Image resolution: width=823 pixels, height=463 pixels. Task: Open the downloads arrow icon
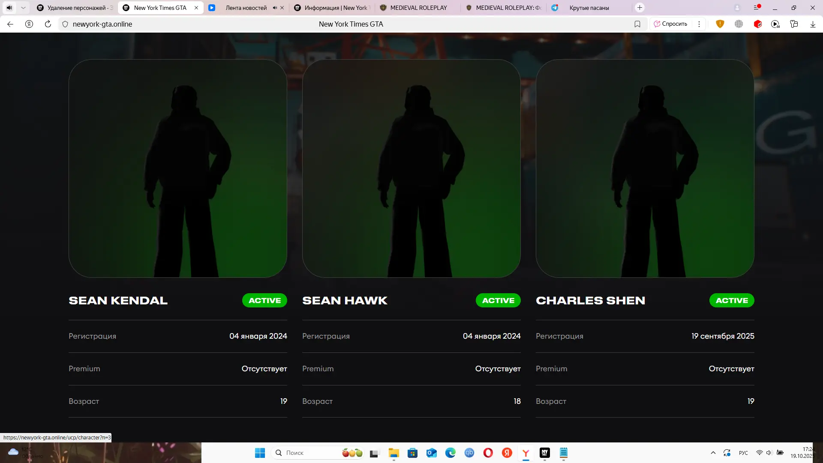tap(813, 24)
